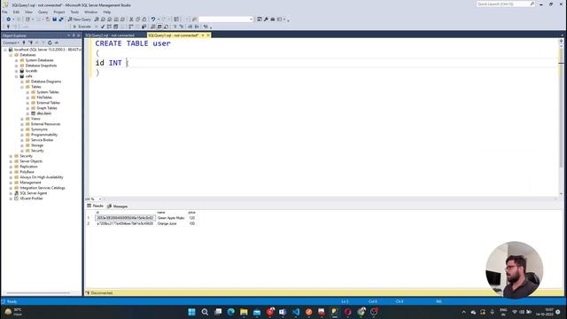Open the Connect dropdown in Object Explorer
Screen dimensions: 567x319
click(11, 43)
